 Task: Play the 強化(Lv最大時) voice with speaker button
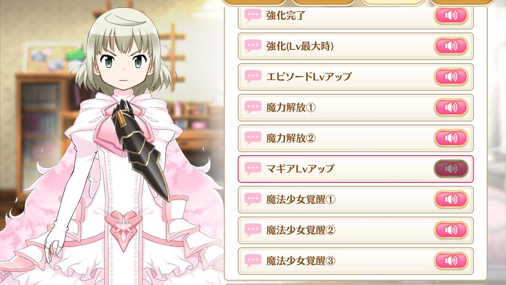pos(451,46)
